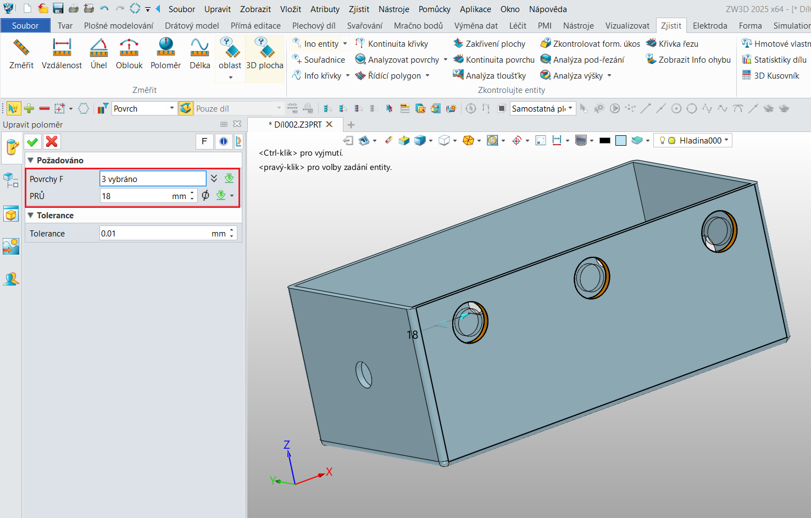The image size is (811, 518).
Task: Collapse the Tolerance section
Action: 31,215
